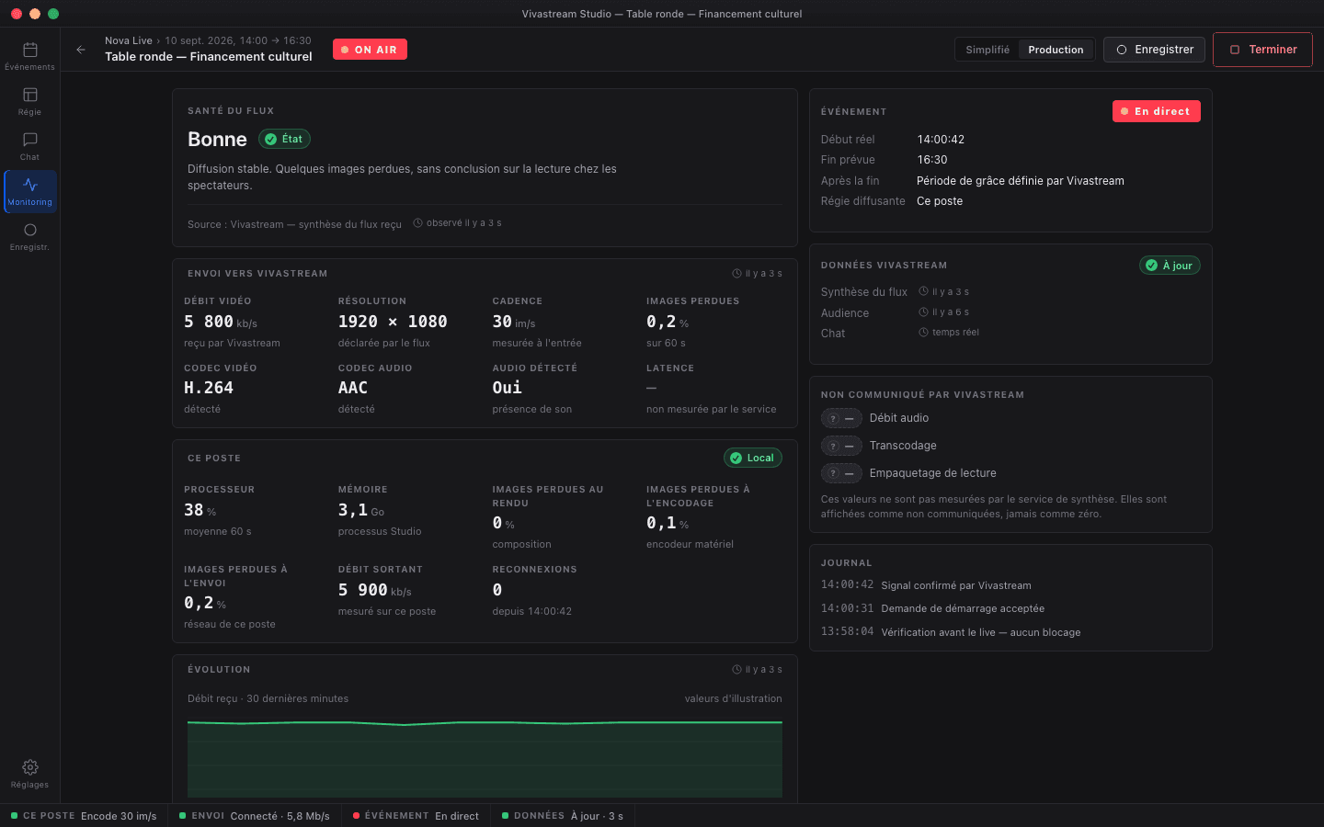Click 'Ce poste' Régie diffusante value
The image size is (1324, 827).
tap(940, 201)
